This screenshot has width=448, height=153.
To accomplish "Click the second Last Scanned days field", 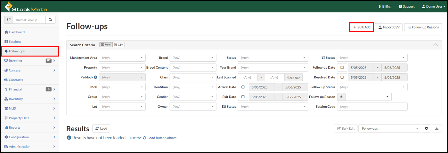I will coord(275,77).
